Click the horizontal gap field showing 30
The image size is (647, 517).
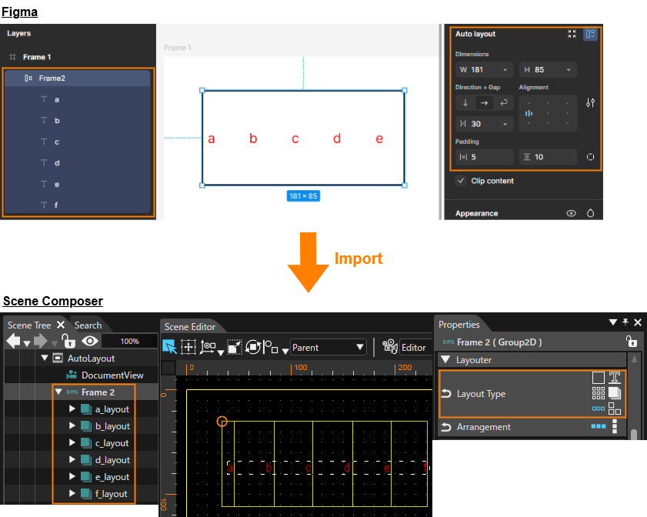click(476, 124)
